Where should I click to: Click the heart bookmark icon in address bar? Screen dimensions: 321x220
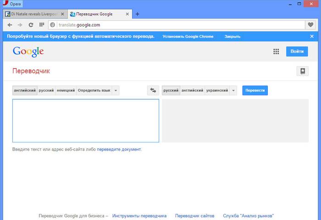310,25
